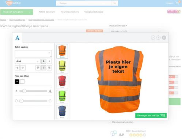
Task: Open Keuringsstickers menu item
Action: [70, 12]
